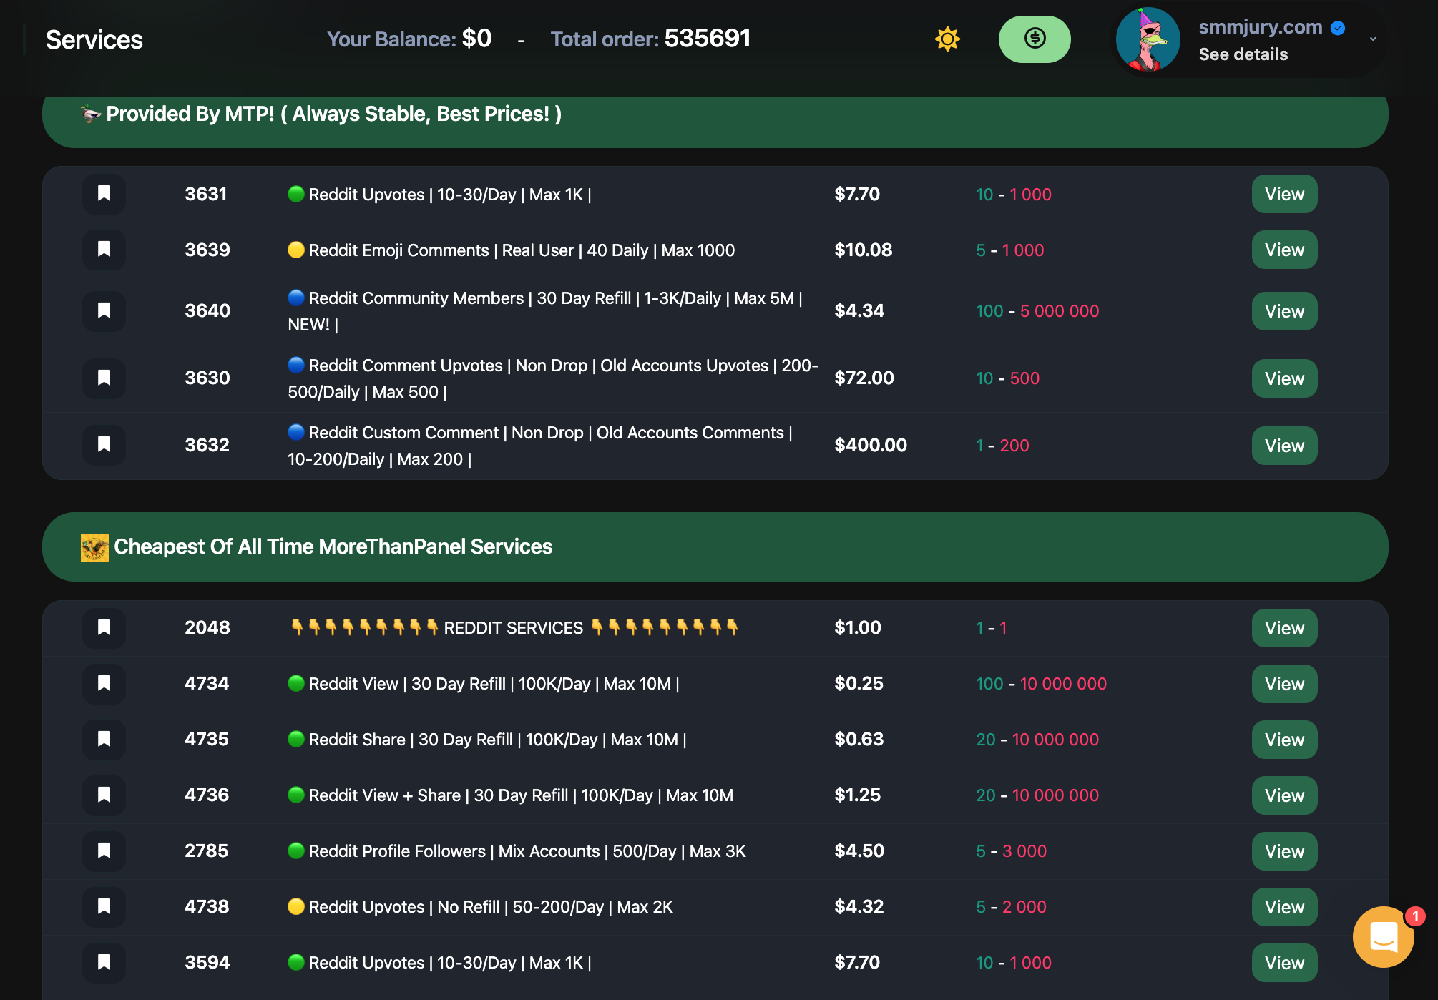Open the orange live chat widget

point(1383,936)
